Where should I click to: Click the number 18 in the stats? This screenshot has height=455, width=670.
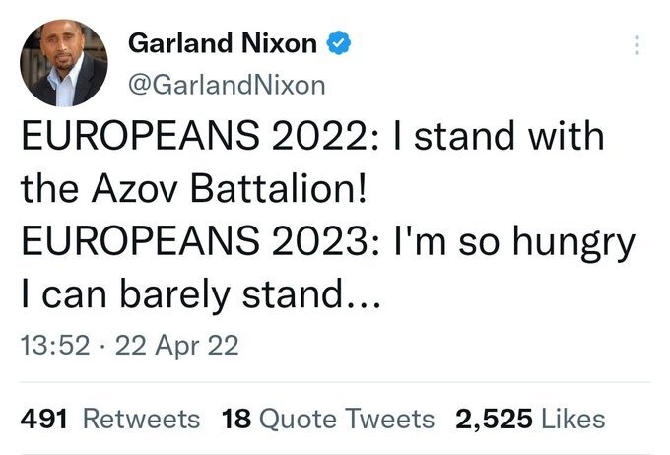(x=234, y=419)
